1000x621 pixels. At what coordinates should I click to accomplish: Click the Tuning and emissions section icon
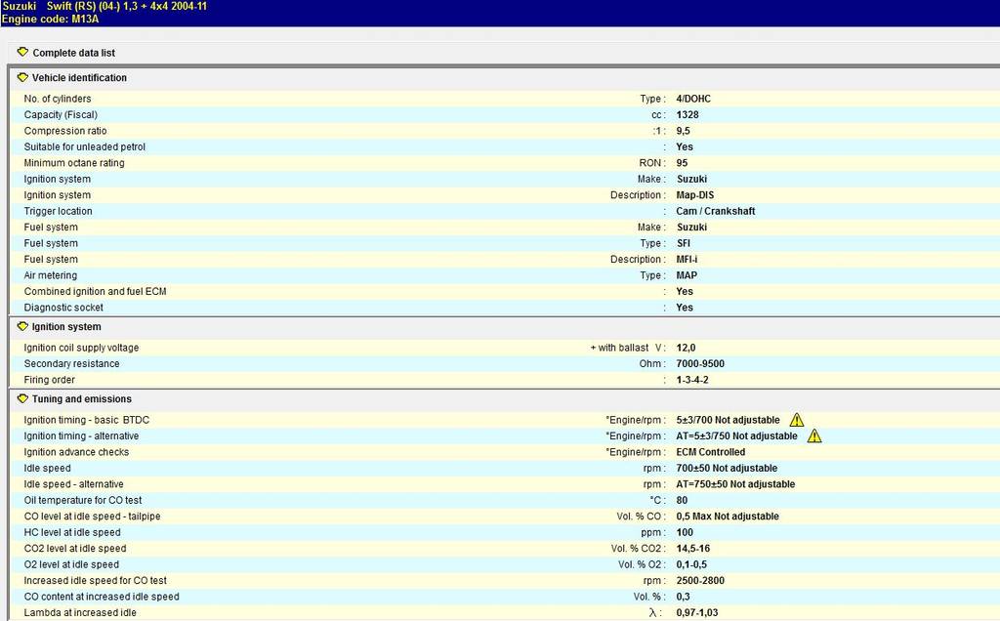pyautogui.click(x=23, y=398)
